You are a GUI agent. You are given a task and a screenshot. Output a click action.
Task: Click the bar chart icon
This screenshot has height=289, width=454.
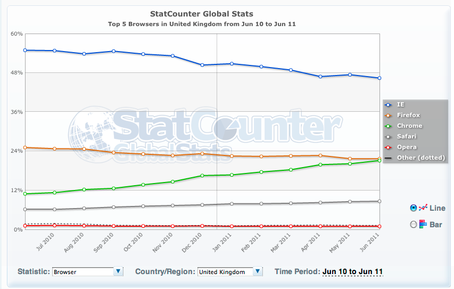(423, 225)
